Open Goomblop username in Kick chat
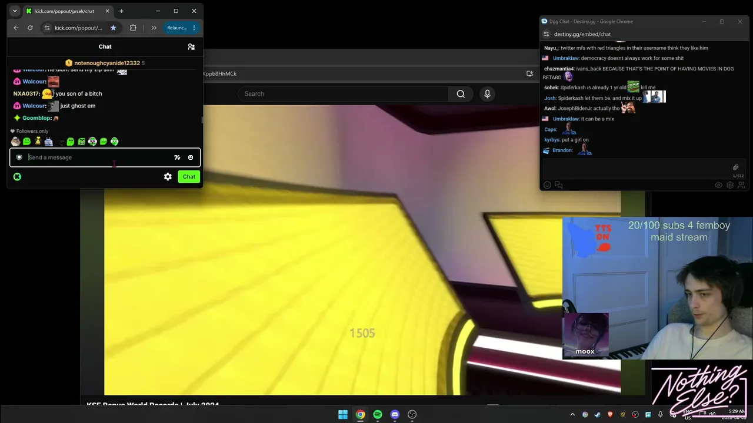 [x=36, y=118]
